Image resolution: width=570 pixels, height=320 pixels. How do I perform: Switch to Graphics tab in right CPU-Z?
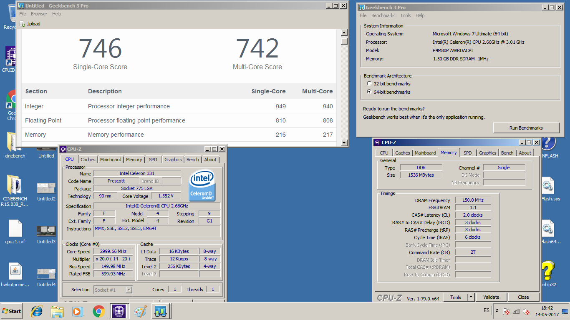(488, 153)
